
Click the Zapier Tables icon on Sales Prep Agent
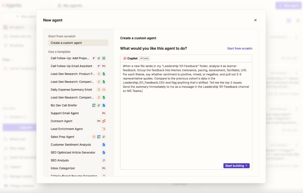click(94, 137)
